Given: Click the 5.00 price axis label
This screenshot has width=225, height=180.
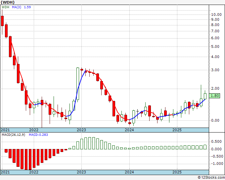Looking at the screenshot, I should [x=215, y=46].
